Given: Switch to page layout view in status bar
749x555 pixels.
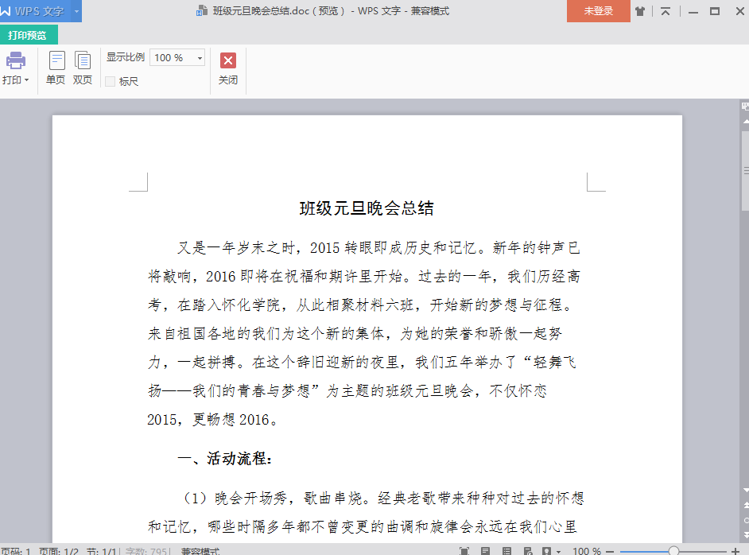Looking at the screenshot, I should coord(485,551).
